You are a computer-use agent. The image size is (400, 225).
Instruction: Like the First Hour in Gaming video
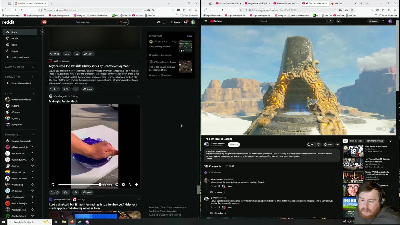coord(310,144)
